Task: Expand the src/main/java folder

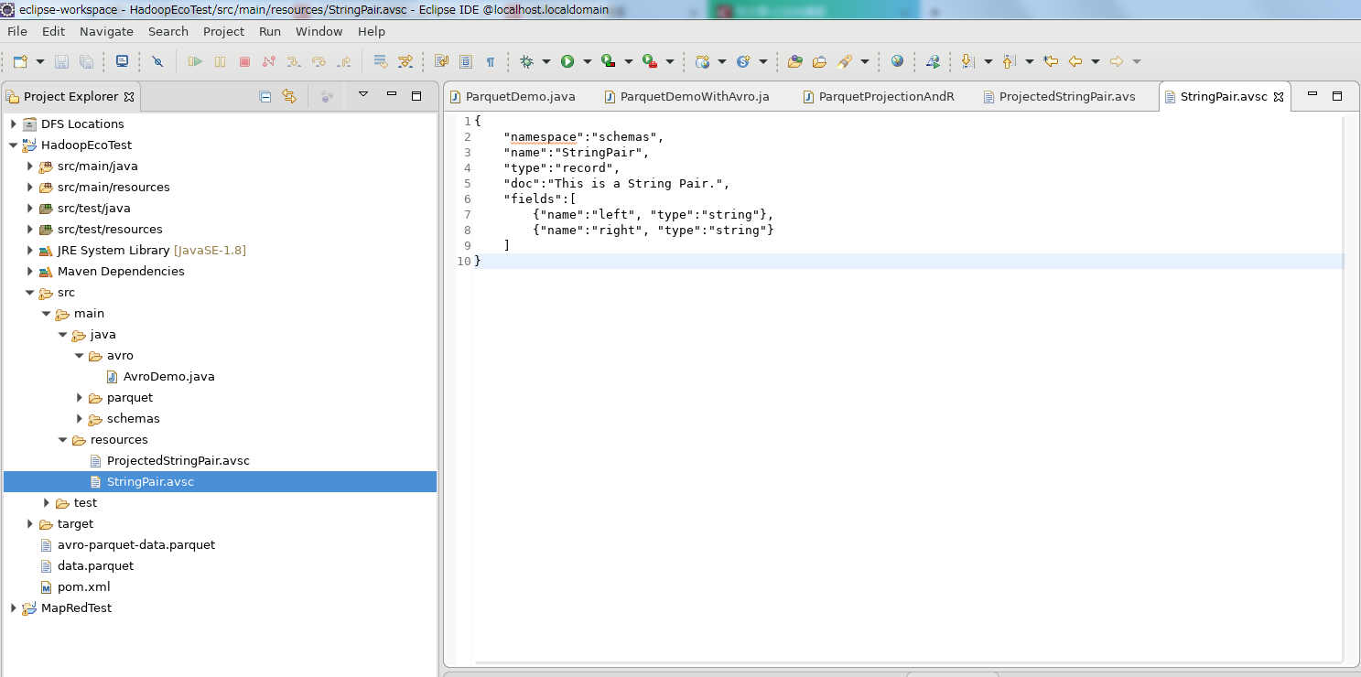Action: [x=30, y=166]
